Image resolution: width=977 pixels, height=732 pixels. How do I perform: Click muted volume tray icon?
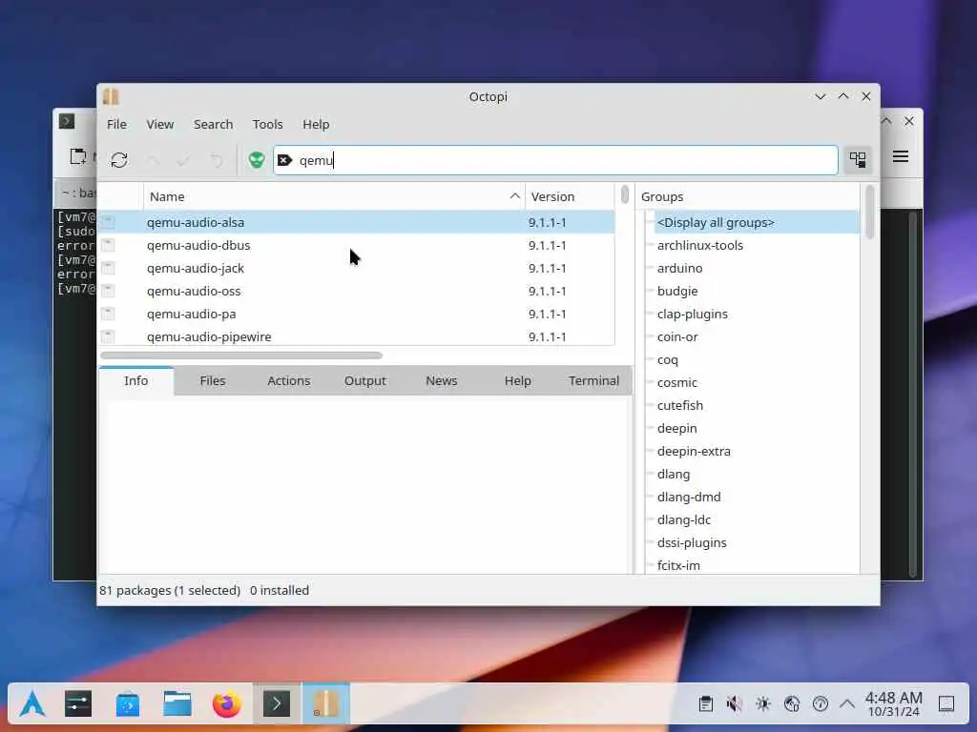[734, 704]
